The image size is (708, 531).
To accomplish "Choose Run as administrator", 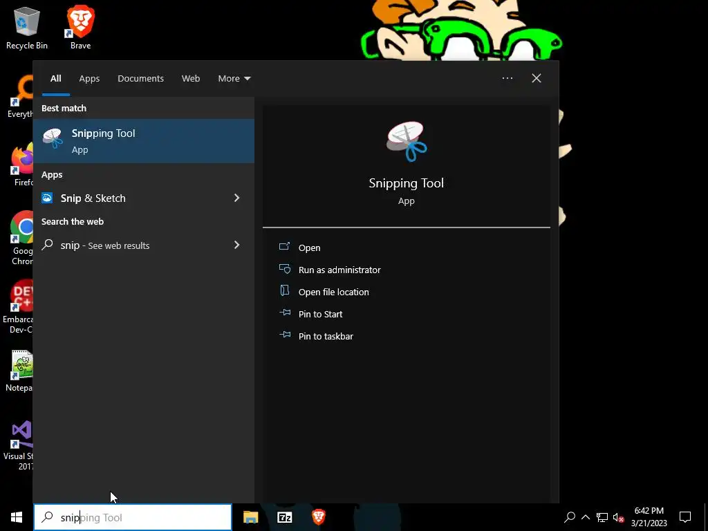I will click(x=339, y=270).
